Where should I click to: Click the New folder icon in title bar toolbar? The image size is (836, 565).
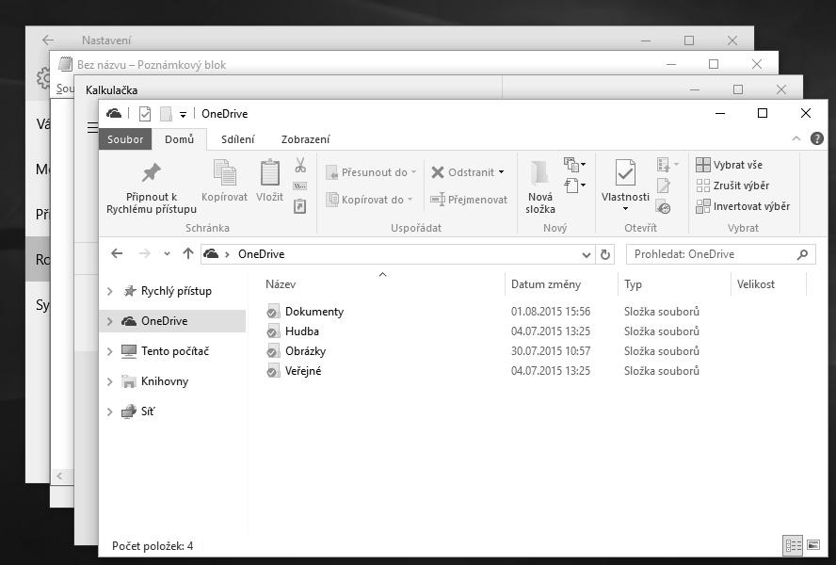pyautogui.click(x=166, y=114)
